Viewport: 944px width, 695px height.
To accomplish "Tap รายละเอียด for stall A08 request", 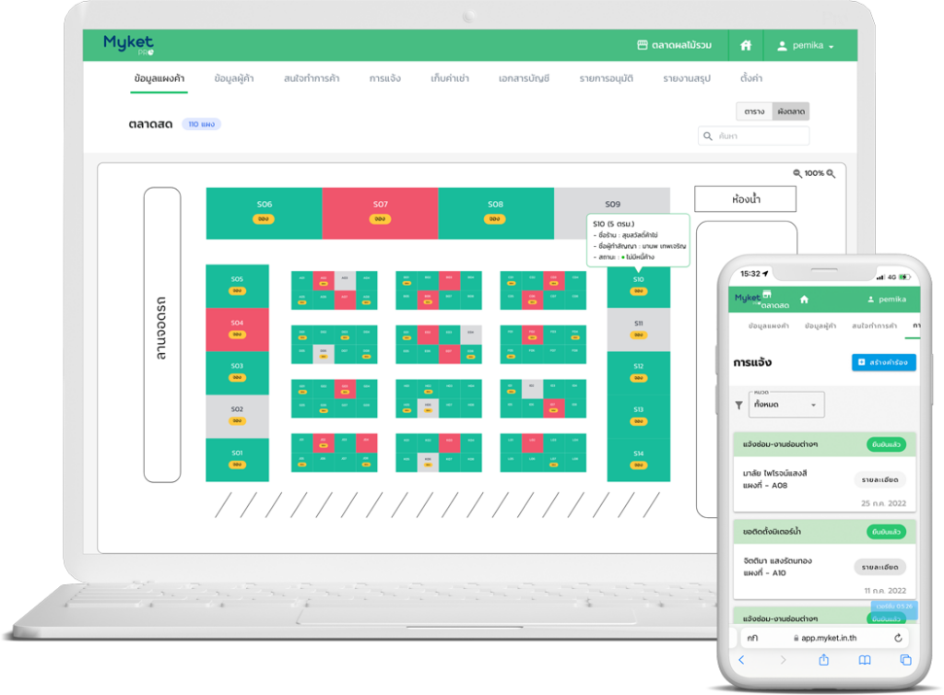I will pos(879,479).
